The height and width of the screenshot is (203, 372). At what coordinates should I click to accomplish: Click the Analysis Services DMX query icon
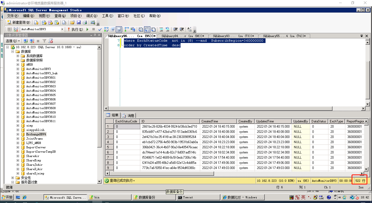(x=50, y=22)
